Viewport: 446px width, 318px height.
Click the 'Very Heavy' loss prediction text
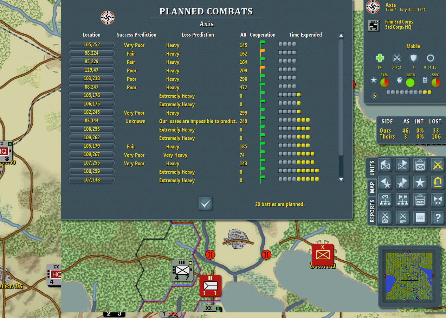175,155
